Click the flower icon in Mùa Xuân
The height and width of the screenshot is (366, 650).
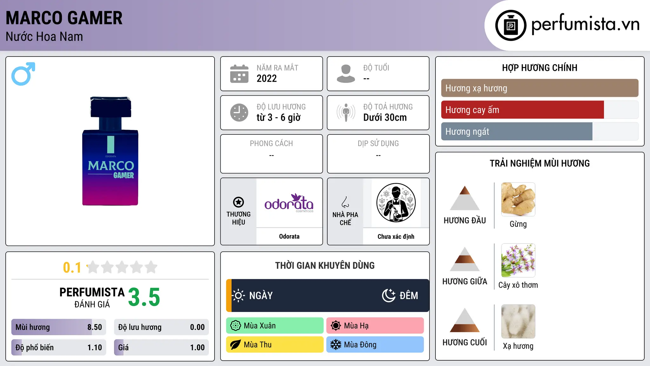[x=235, y=326]
